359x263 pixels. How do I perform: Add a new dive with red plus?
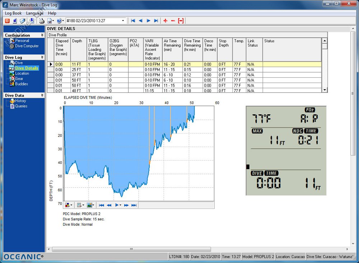[165, 21]
